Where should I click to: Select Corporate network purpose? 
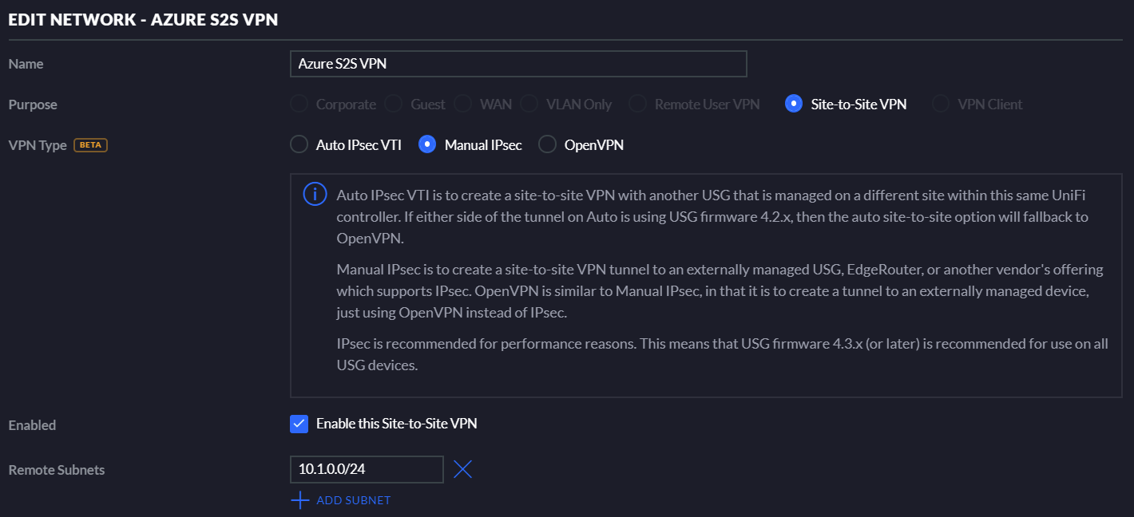[x=299, y=104]
